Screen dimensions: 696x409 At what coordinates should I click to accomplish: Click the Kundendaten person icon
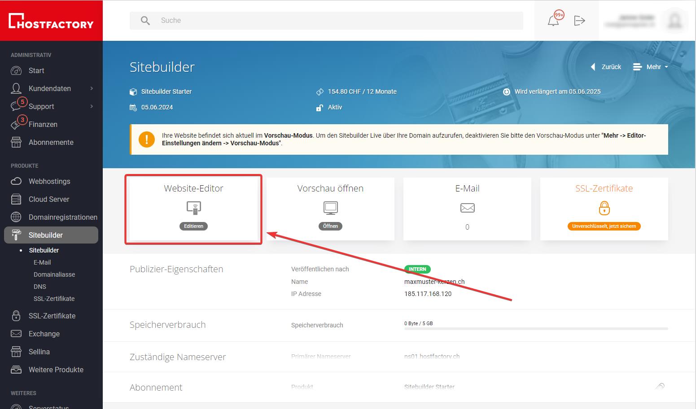click(16, 88)
